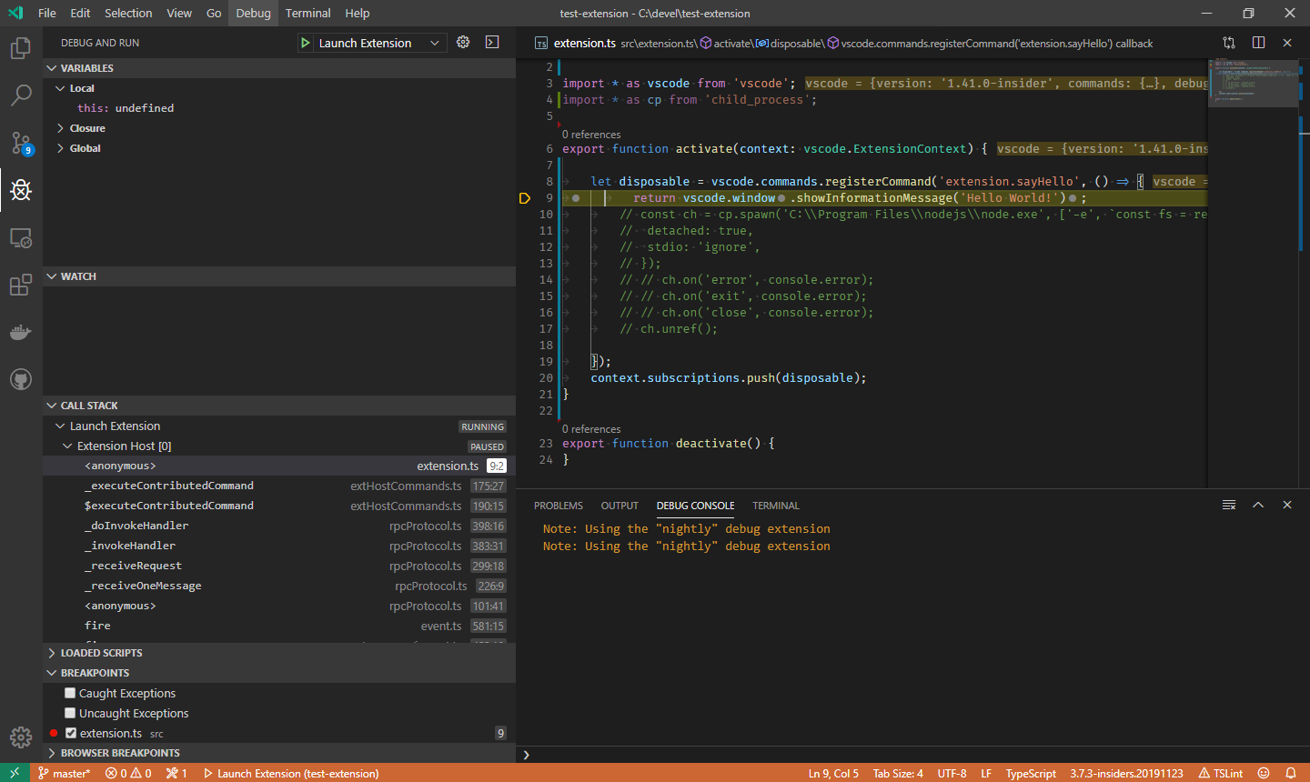Open the Terminal menu
Image resolution: width=1310 pixels, height=782 pixels.
(x=307, y=13)
